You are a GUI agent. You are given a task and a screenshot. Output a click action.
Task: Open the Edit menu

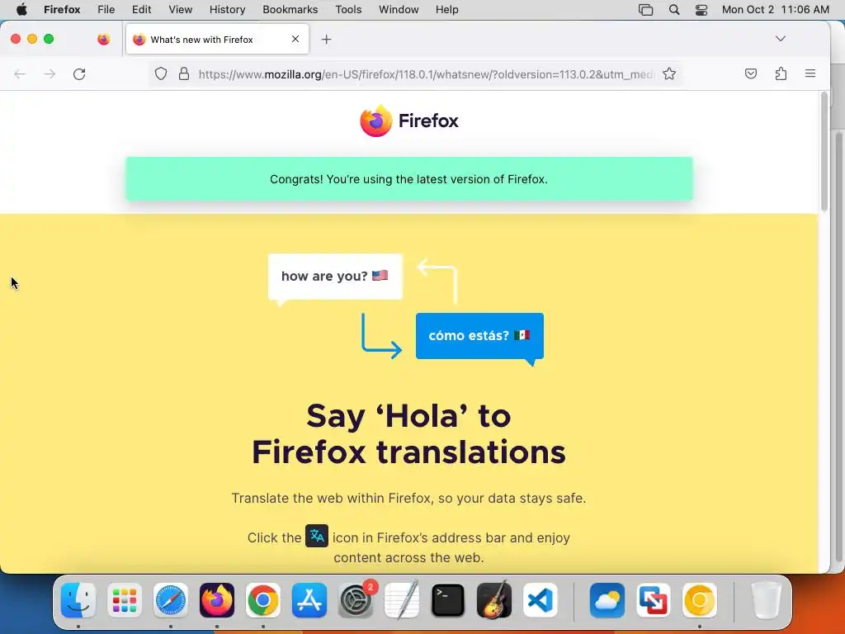142,10
